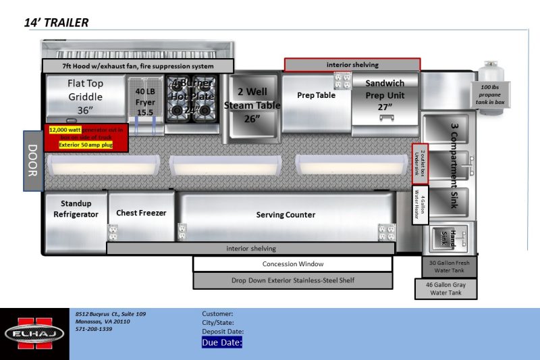Select the Serving Counter
The image size is (540, 360).
(286, 216)
